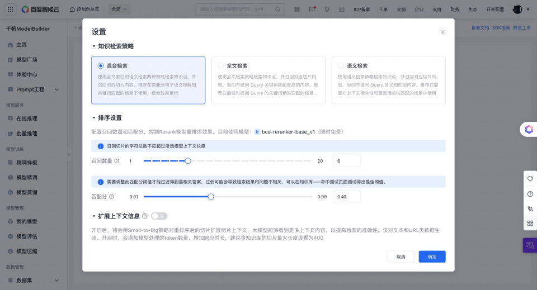Collapse the 知识检索策略 section
This screenshot has width=537, height=290.
pyautogui.click(x=94, y=46)
